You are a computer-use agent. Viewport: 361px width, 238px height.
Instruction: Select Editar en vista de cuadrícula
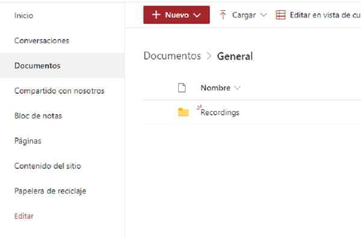tap(318, 15)
